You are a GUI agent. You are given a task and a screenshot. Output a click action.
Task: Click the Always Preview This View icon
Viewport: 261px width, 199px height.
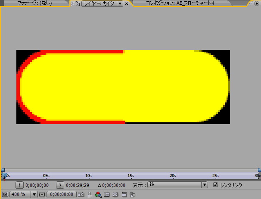5,194
